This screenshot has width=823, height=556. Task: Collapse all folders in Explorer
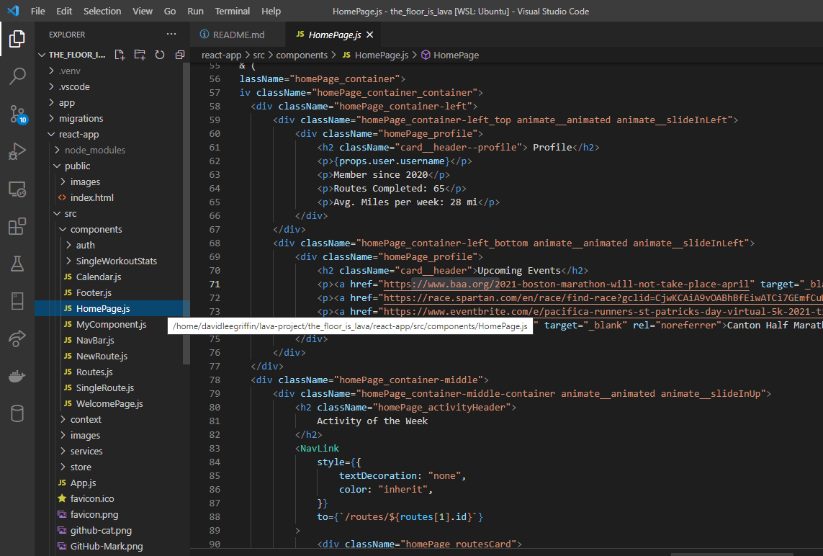[x=180, y=55]
